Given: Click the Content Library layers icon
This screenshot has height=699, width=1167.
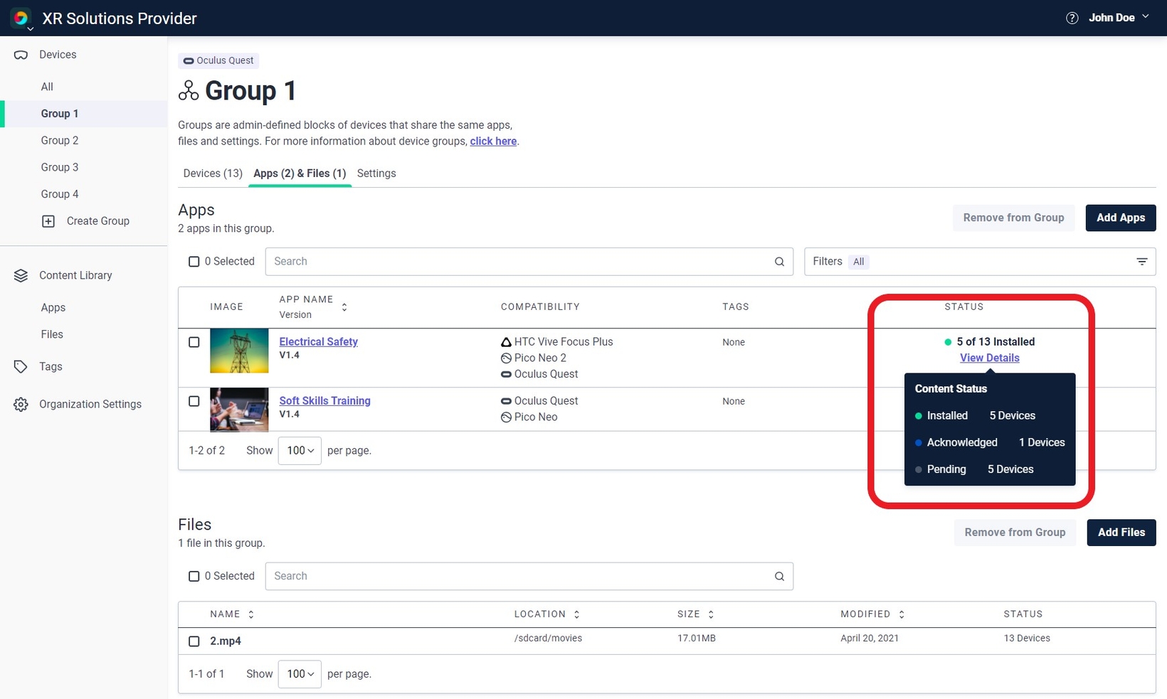Looking at the screenshot, I should pyautogui.click(x=21, y=275).
